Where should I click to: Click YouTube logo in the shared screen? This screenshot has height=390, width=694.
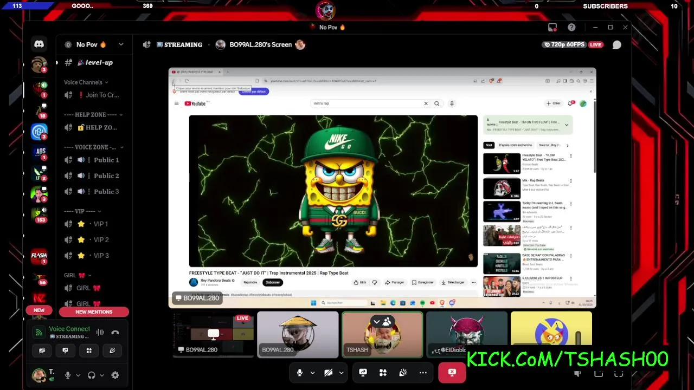[x=195, y=103]
